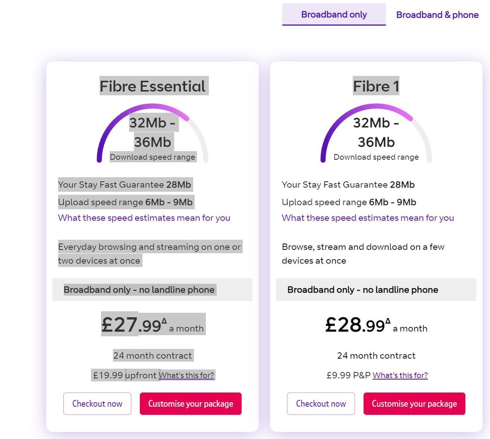Click What's this for? under £19.99 upfront
Screen dimensions: 490x439
[186, 375]
